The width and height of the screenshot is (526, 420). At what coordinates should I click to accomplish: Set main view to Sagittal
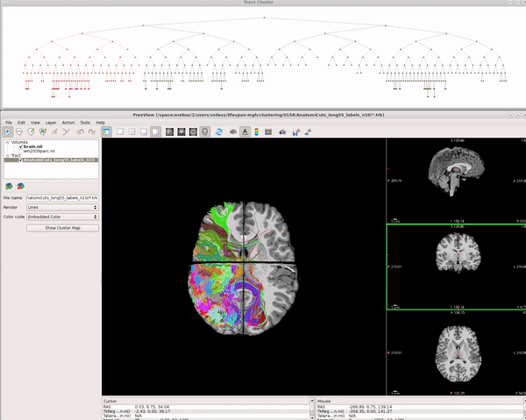(x=169, y=132)
